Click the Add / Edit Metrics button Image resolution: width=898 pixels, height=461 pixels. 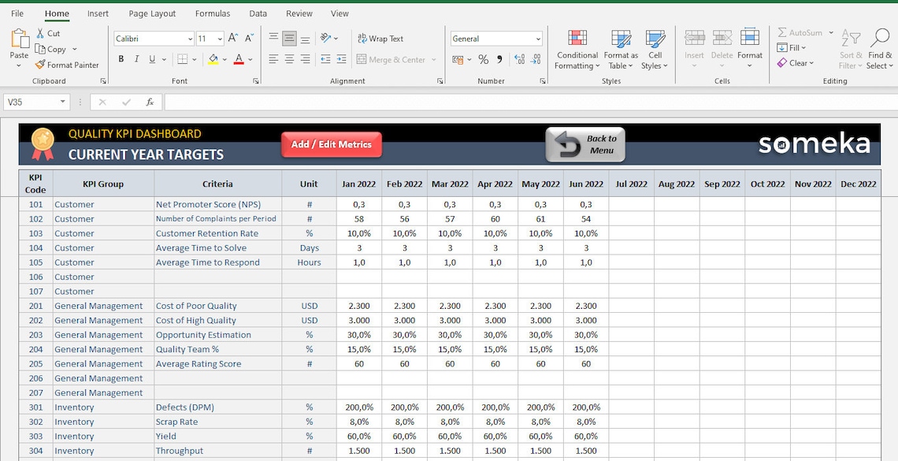click(332, 144)
